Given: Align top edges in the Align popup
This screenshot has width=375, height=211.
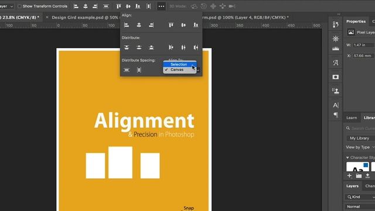Looking at the screenshot, I should click(x=171, y=25).
